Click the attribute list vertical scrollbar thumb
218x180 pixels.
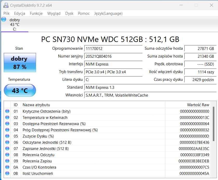[214, 124]
